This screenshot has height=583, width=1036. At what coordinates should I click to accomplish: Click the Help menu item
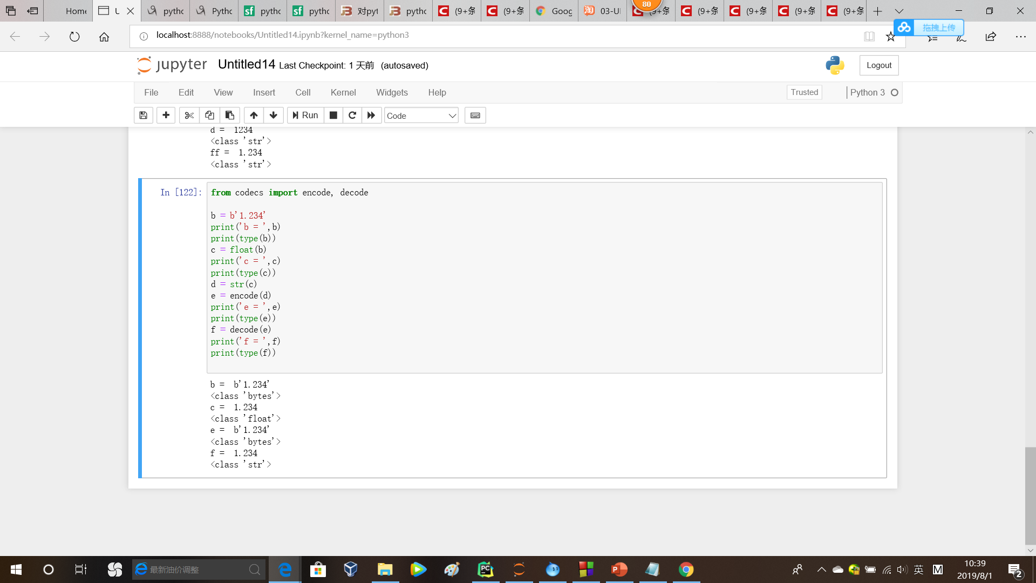pos(437,92)
